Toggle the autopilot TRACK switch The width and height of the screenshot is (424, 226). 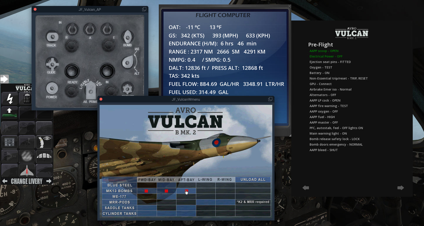52,37
